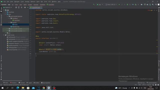This screenshot has height=90, width=160.
Task: Open the Favorites side tool window
Action: pos(1,66)
